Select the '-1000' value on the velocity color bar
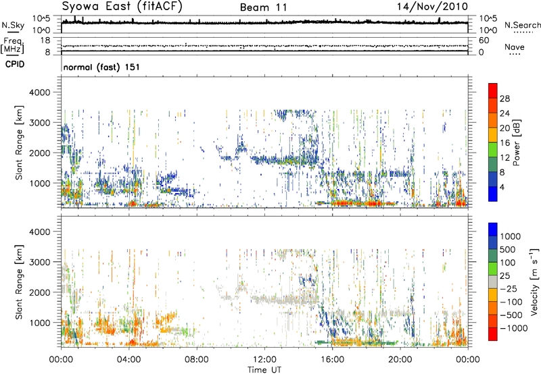This screenshot has width=541, height=374. click(x=513, y=328)
